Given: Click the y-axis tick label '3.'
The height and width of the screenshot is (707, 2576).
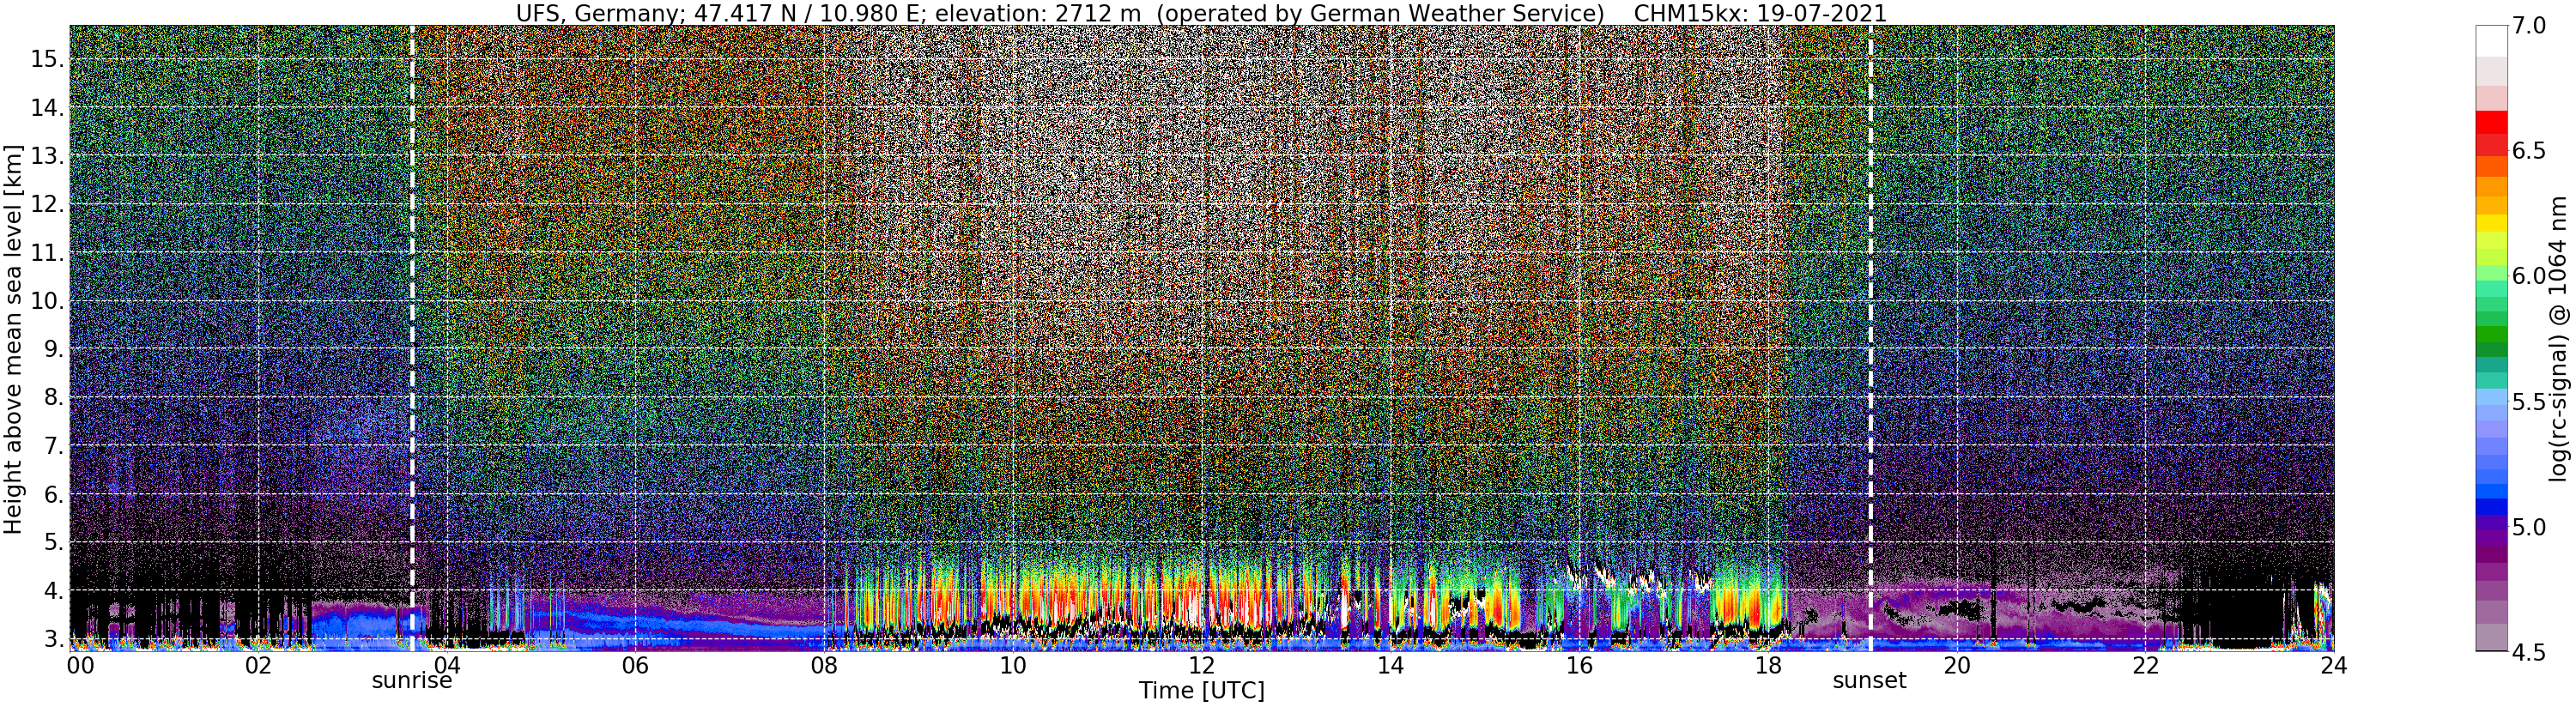Looking at the screenshot, I should pyautogui.click(x=54, y=639).
